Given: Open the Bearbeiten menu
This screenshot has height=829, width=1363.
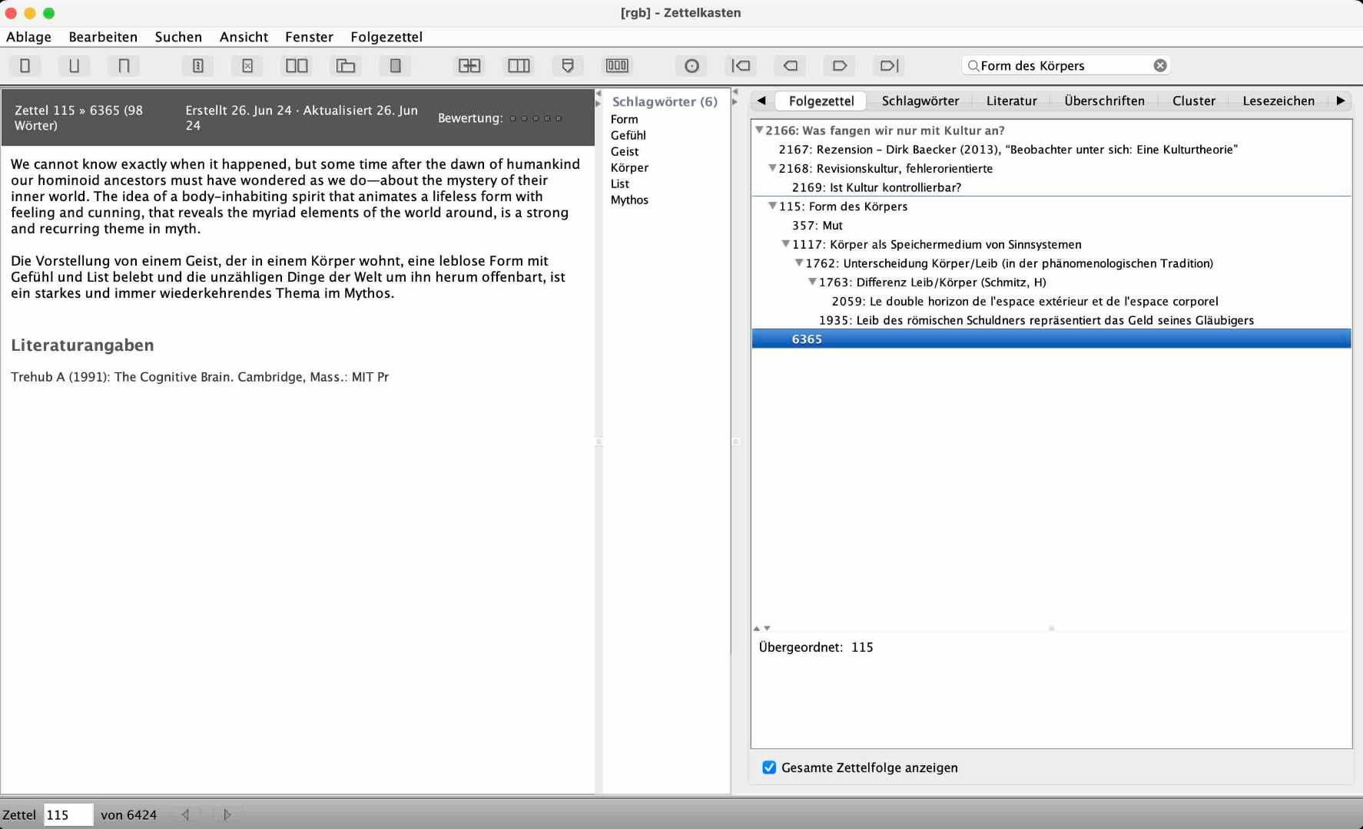Looking at the screenshot, I should pyautogui.click(x=103, y=37).
